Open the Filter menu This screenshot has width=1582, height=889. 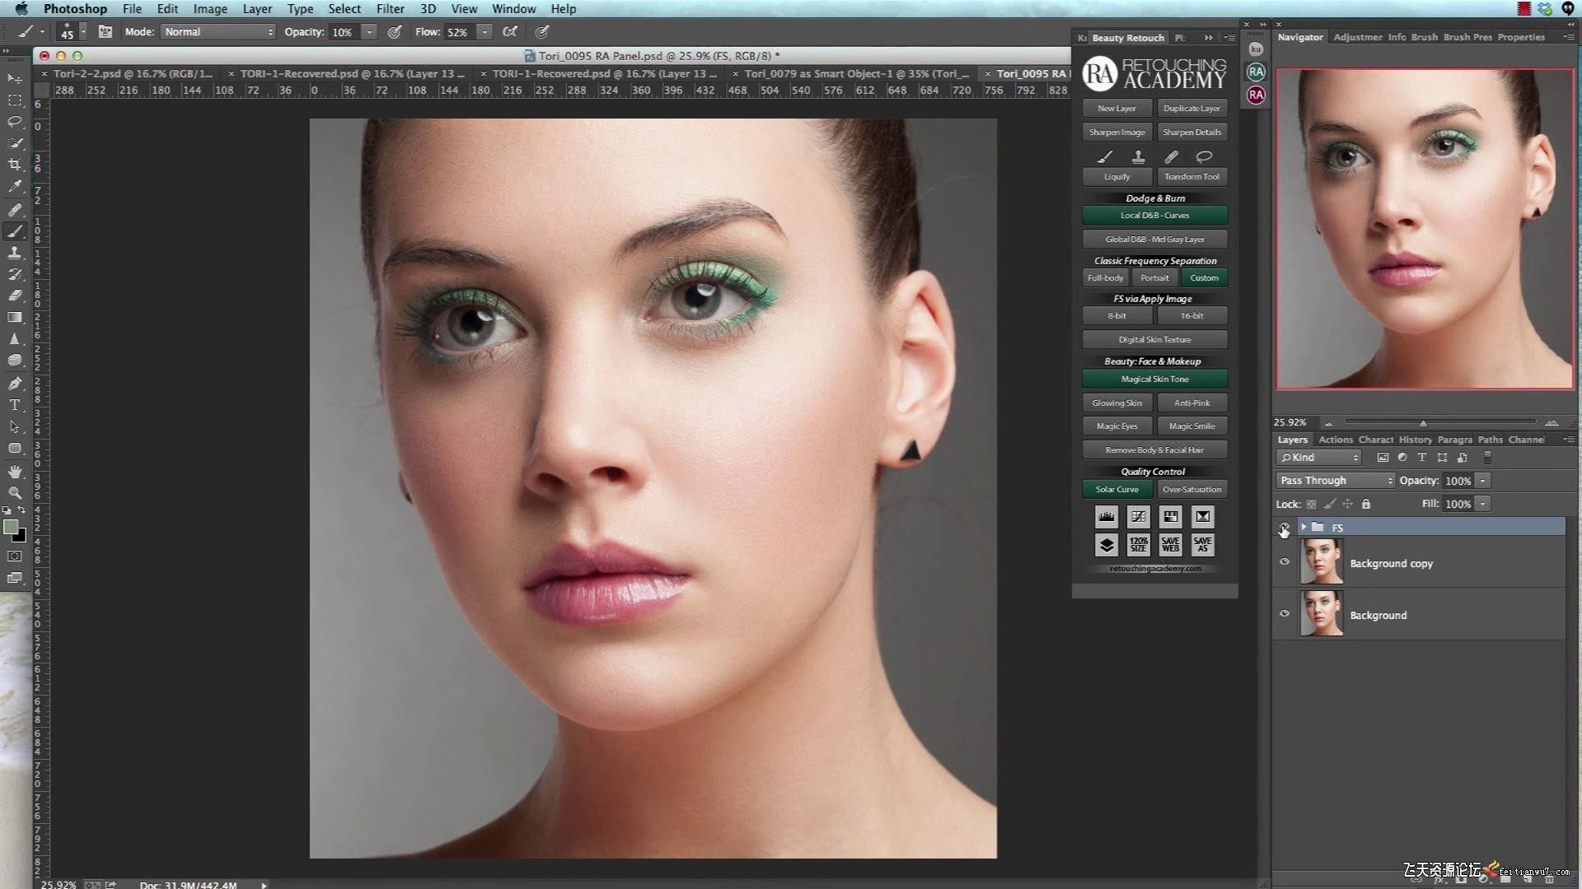tap(390, 9)
